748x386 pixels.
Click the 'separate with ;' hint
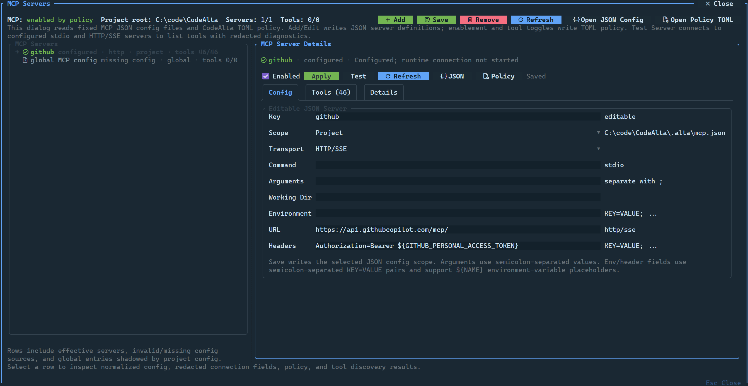633,181
